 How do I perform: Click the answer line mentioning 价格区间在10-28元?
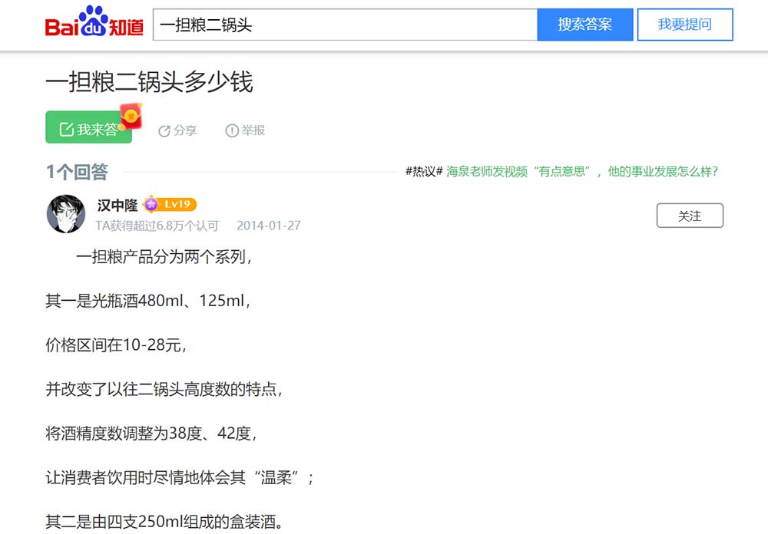(116, 345)
